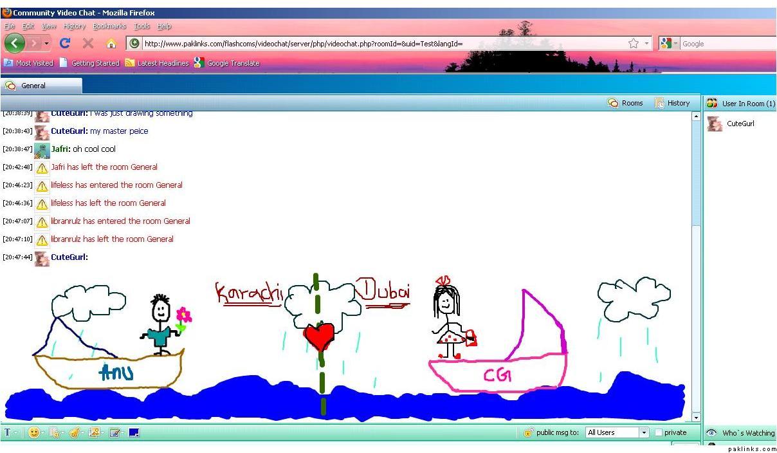Toggle the private message checkbox

tap(659, 432)
